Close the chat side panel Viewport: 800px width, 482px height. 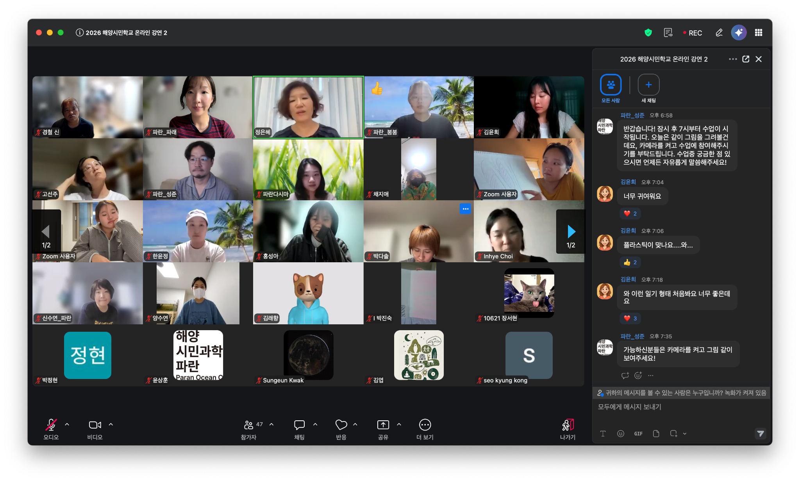click(x=759, y=59)
